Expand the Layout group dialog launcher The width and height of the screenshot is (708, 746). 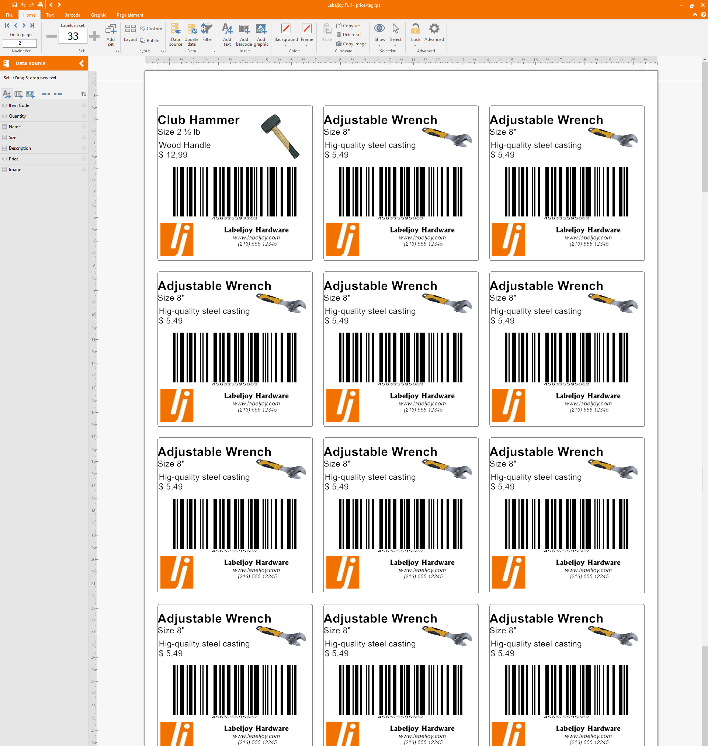tap(163, 51)
